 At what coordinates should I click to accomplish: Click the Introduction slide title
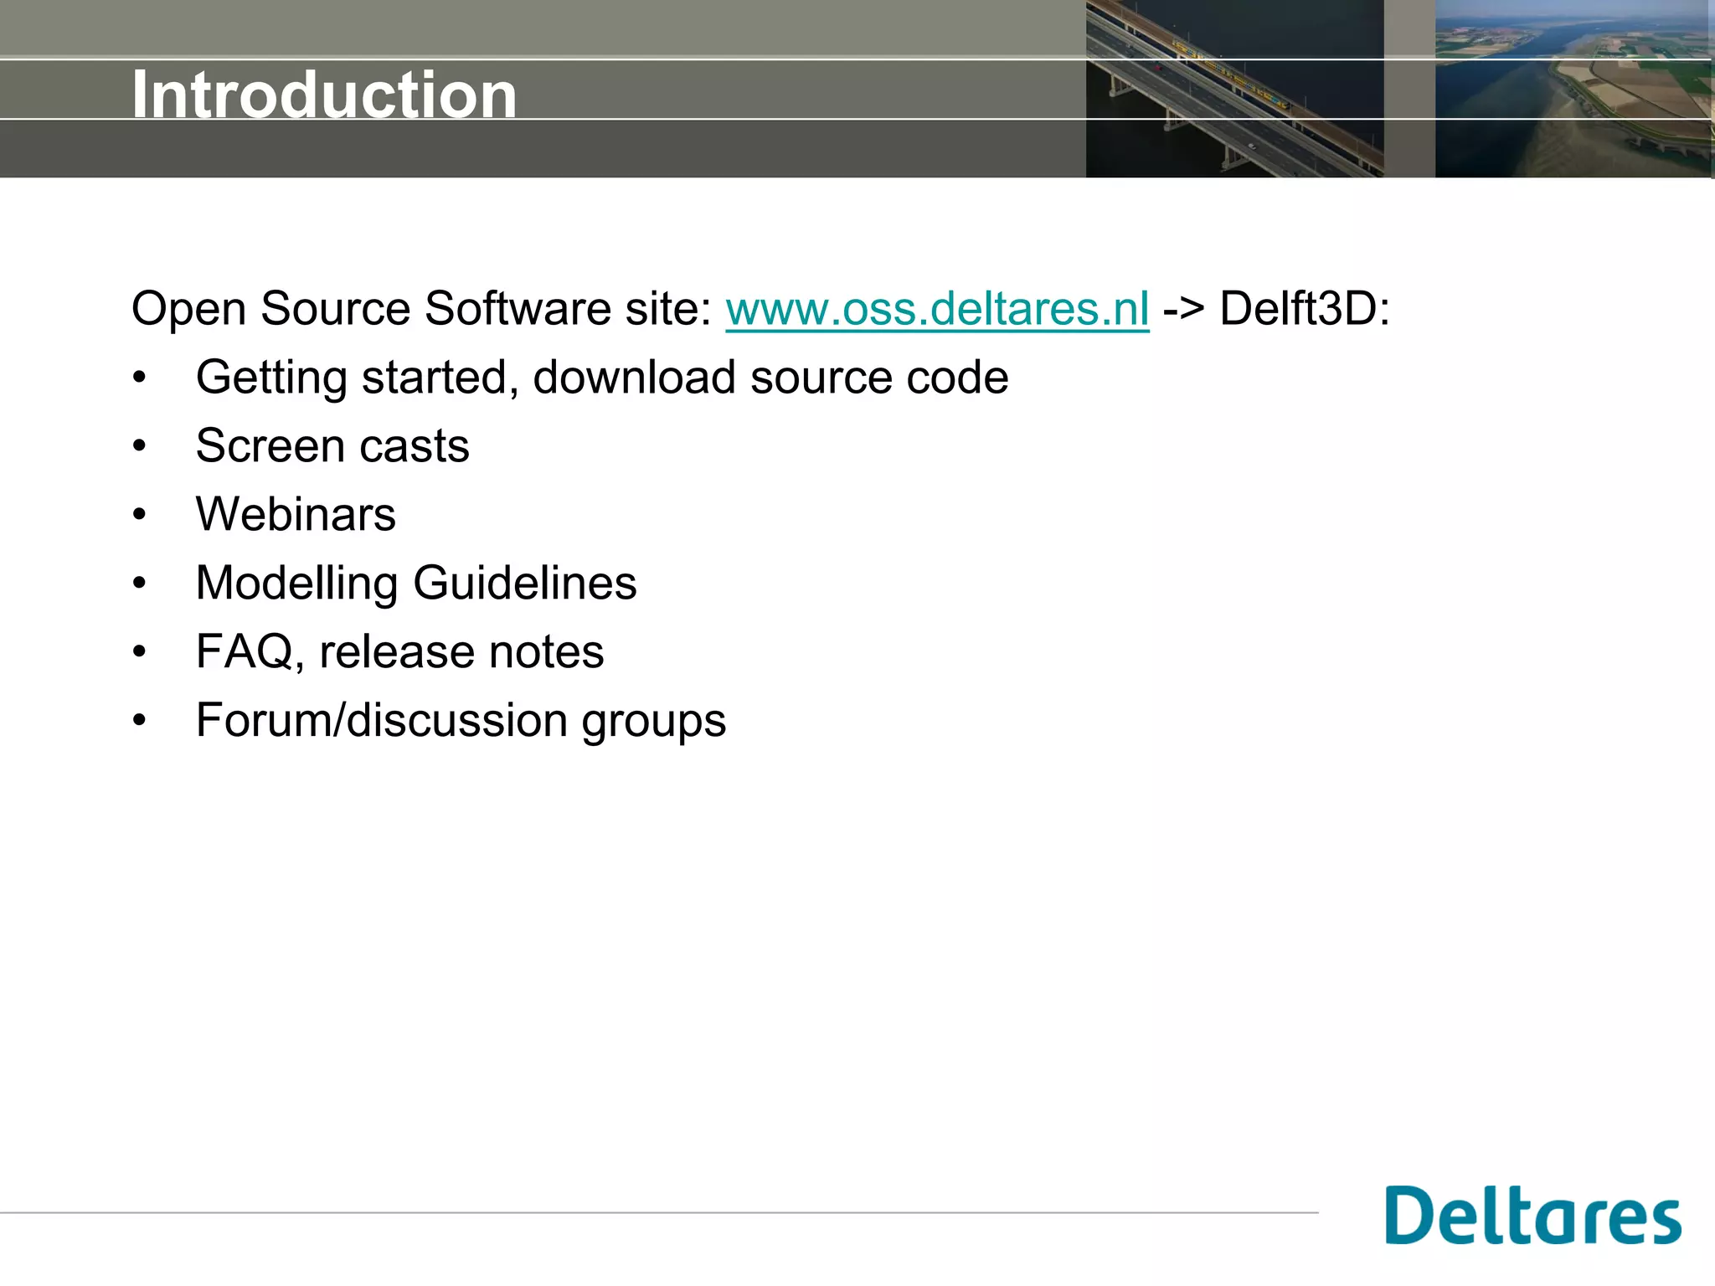pos(324,95)
